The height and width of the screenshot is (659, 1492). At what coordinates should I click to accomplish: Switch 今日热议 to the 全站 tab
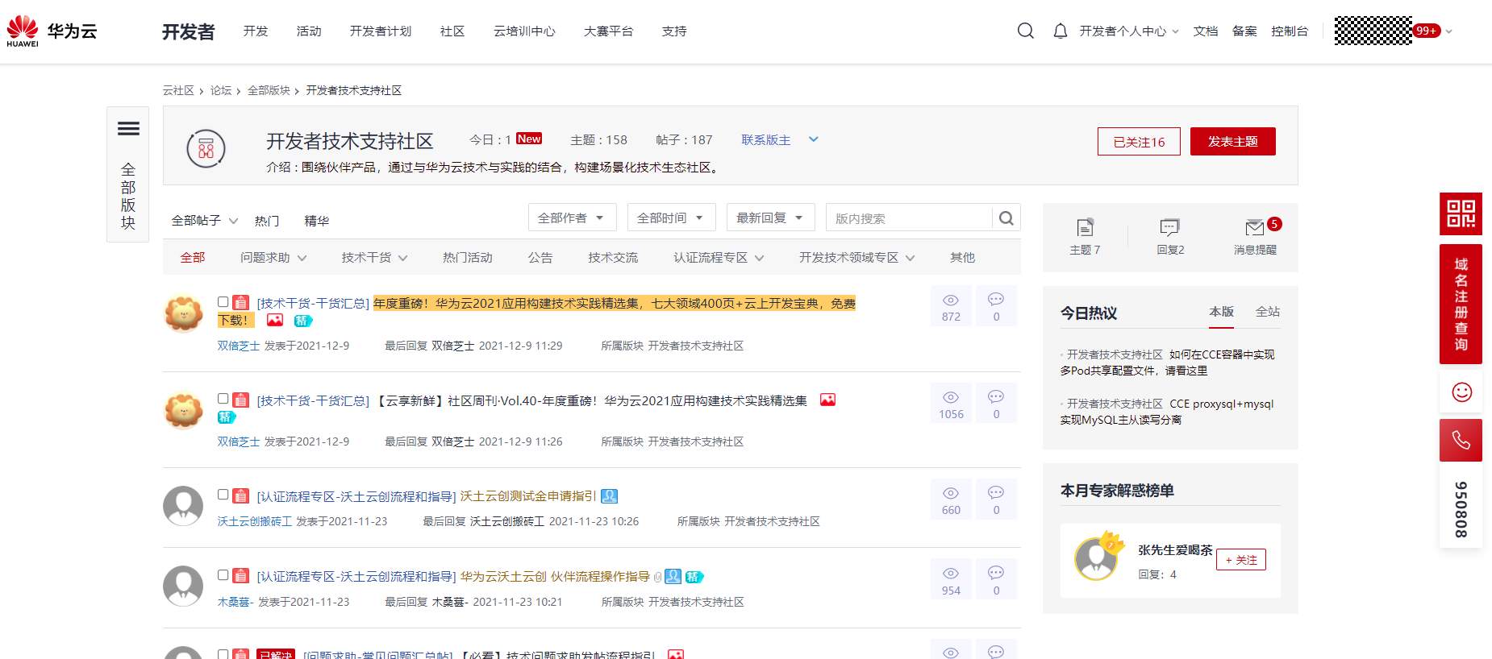pos(1268,312)
